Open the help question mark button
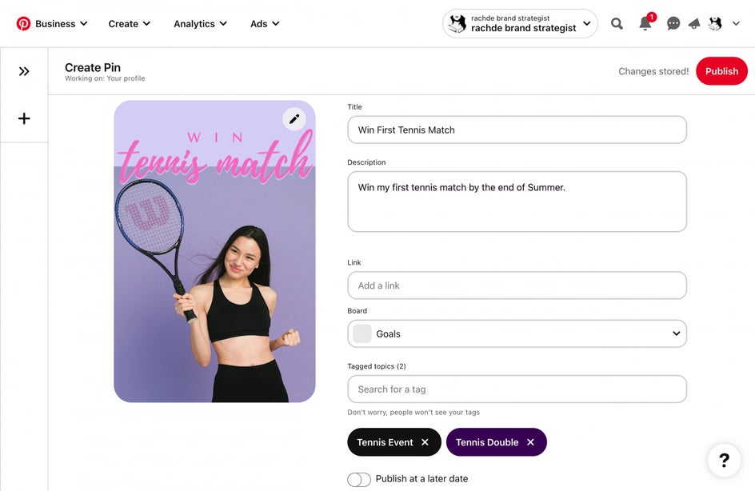Screen dimensions: 755x491 click(x=724, y=460)
